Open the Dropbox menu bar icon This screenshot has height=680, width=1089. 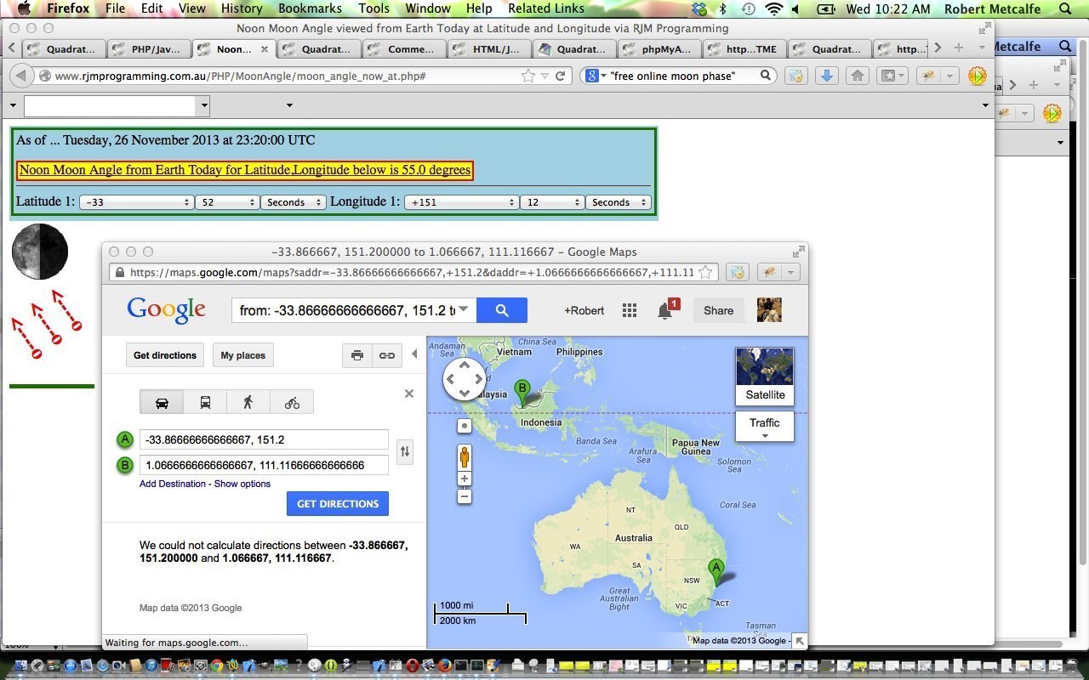click(x=699, y=9)
